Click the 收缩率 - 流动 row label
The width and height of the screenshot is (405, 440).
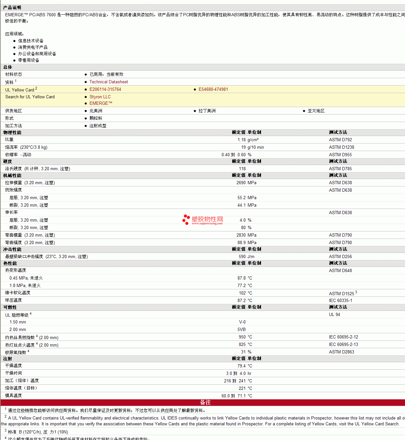click(x=18, y=155)
